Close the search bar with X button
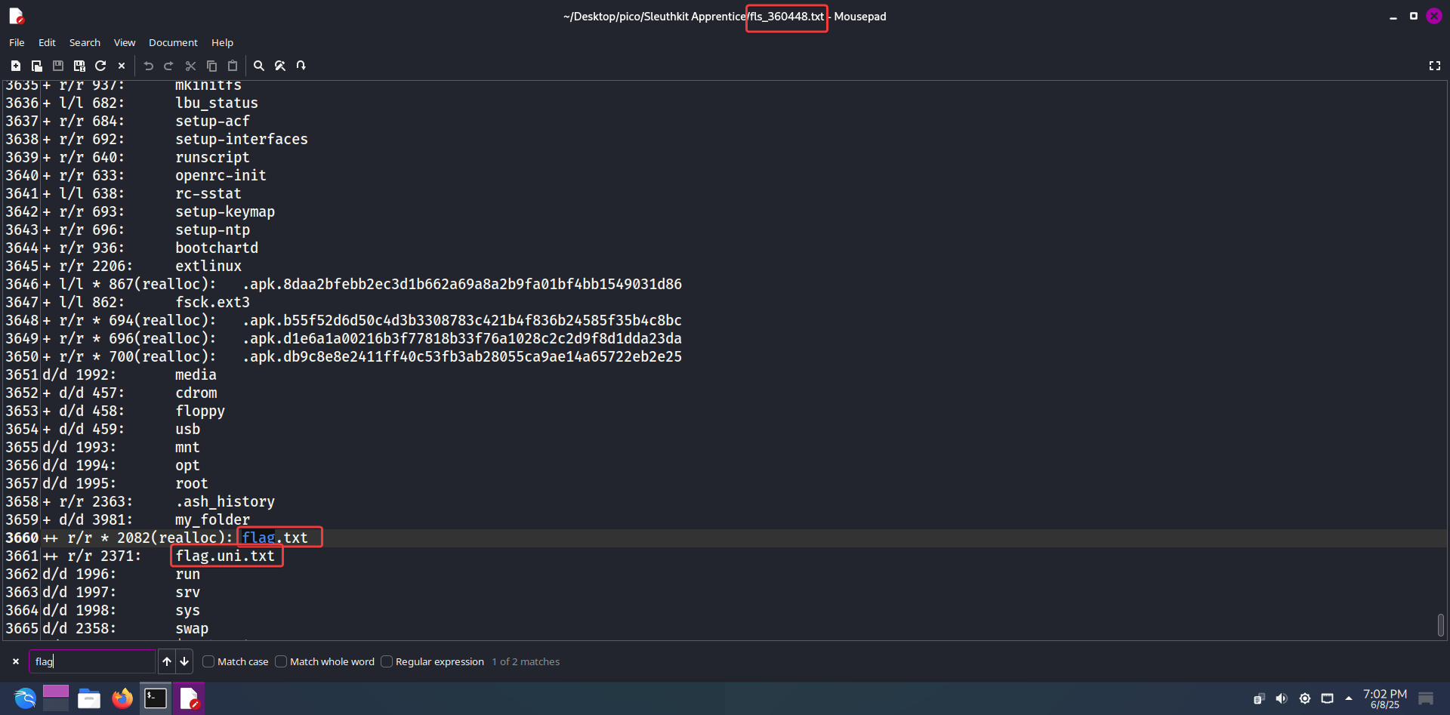 tap(16, 661)
